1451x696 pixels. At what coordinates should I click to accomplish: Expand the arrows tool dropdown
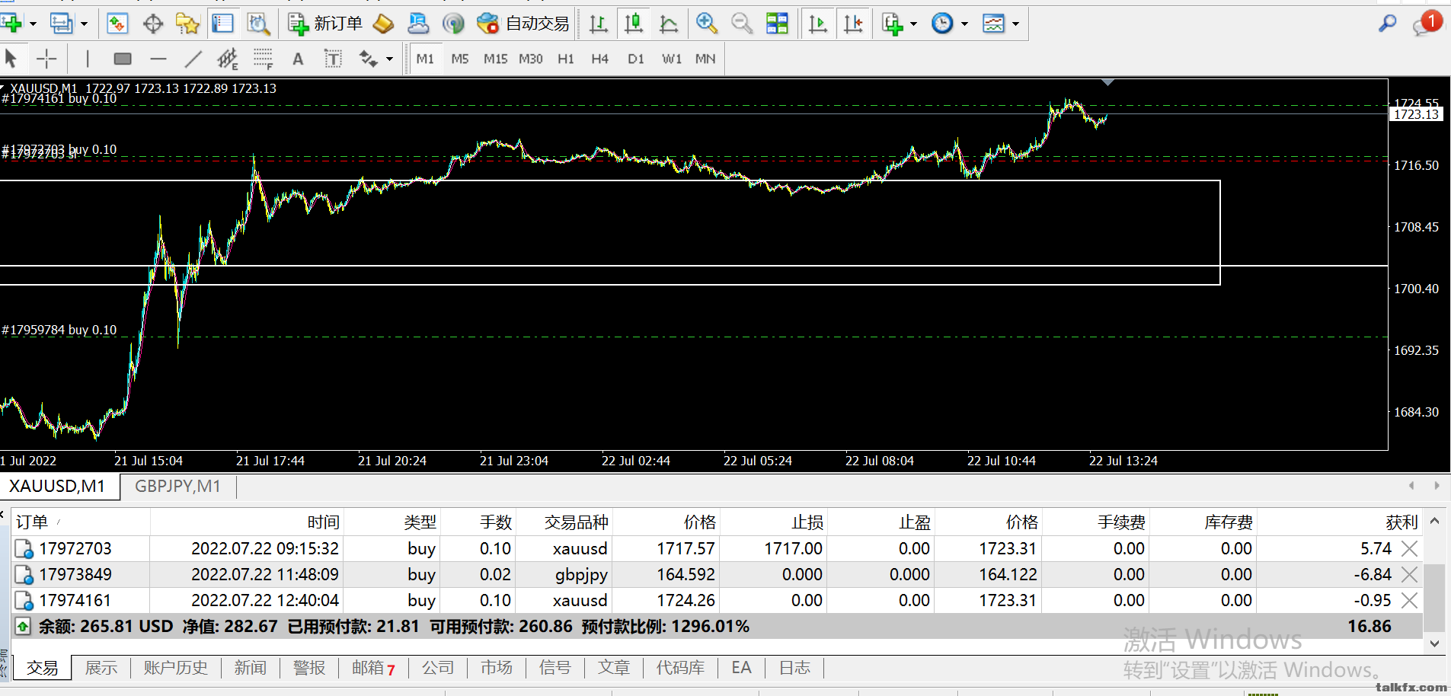(389, 59)
